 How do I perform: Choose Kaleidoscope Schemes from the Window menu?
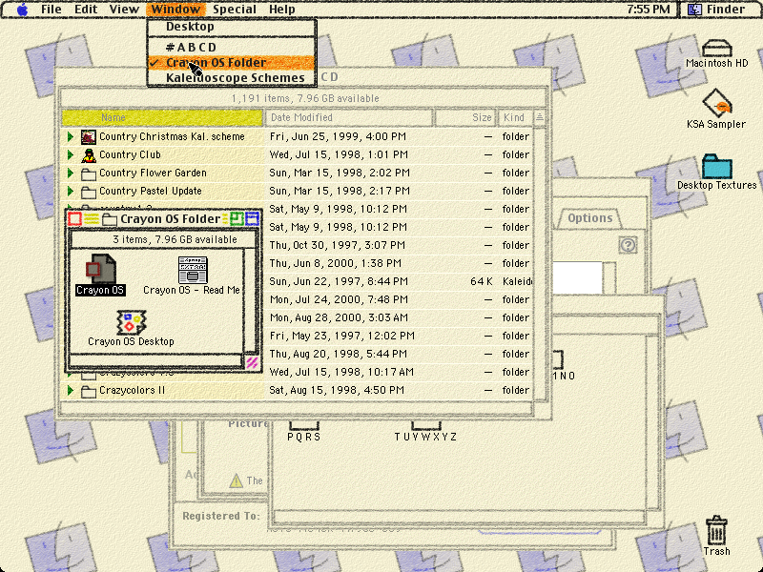(x=232, y=78)
